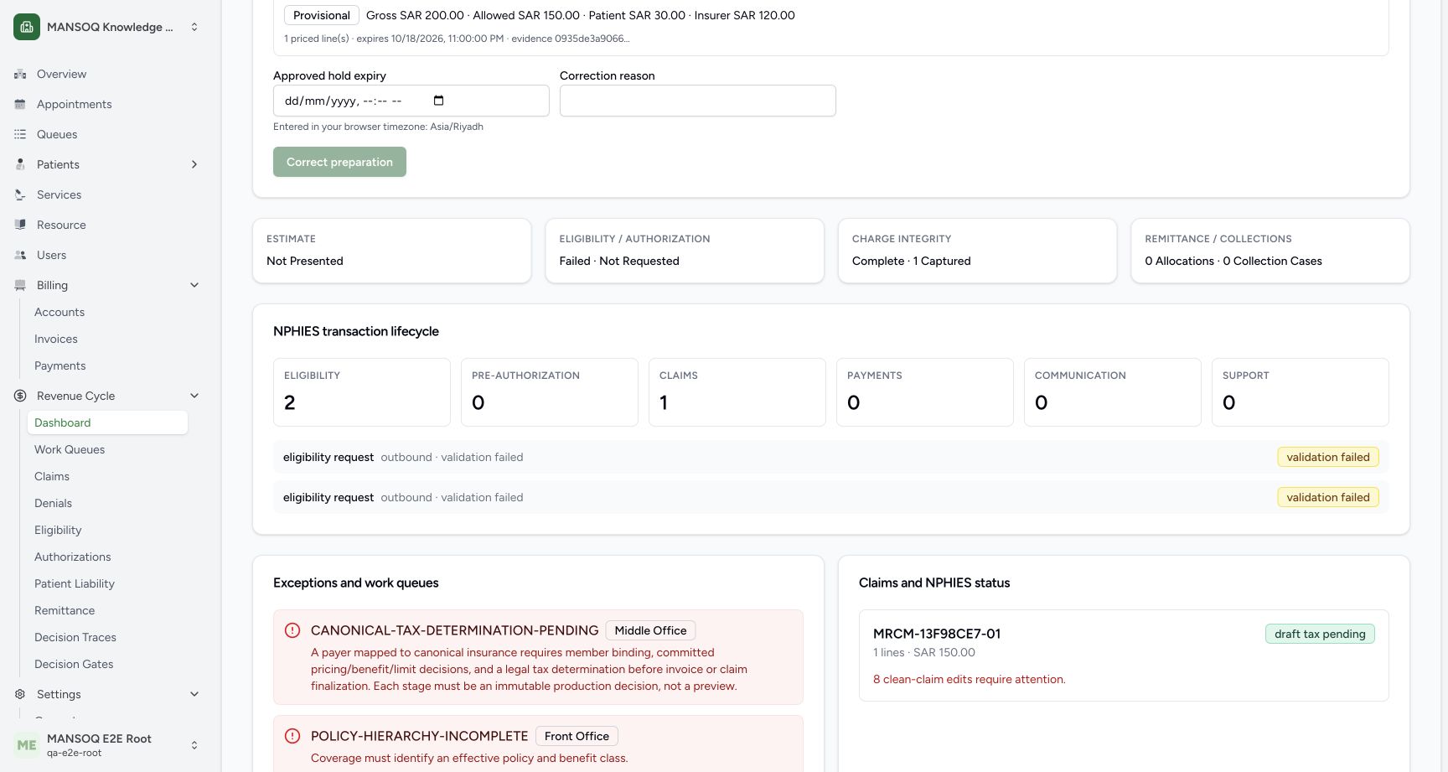
Task: Open the user account menu chevron
Action: (194, 745)
